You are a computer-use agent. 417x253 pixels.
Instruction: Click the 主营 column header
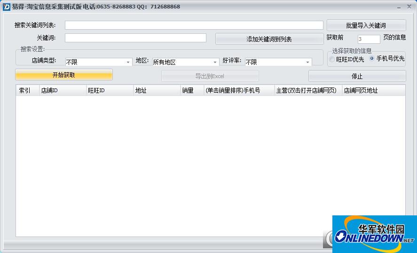click(x=308, y=90)
